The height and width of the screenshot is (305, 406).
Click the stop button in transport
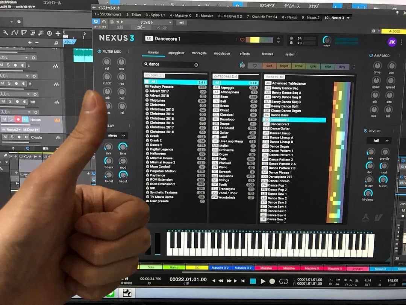(x=253, y=281)
